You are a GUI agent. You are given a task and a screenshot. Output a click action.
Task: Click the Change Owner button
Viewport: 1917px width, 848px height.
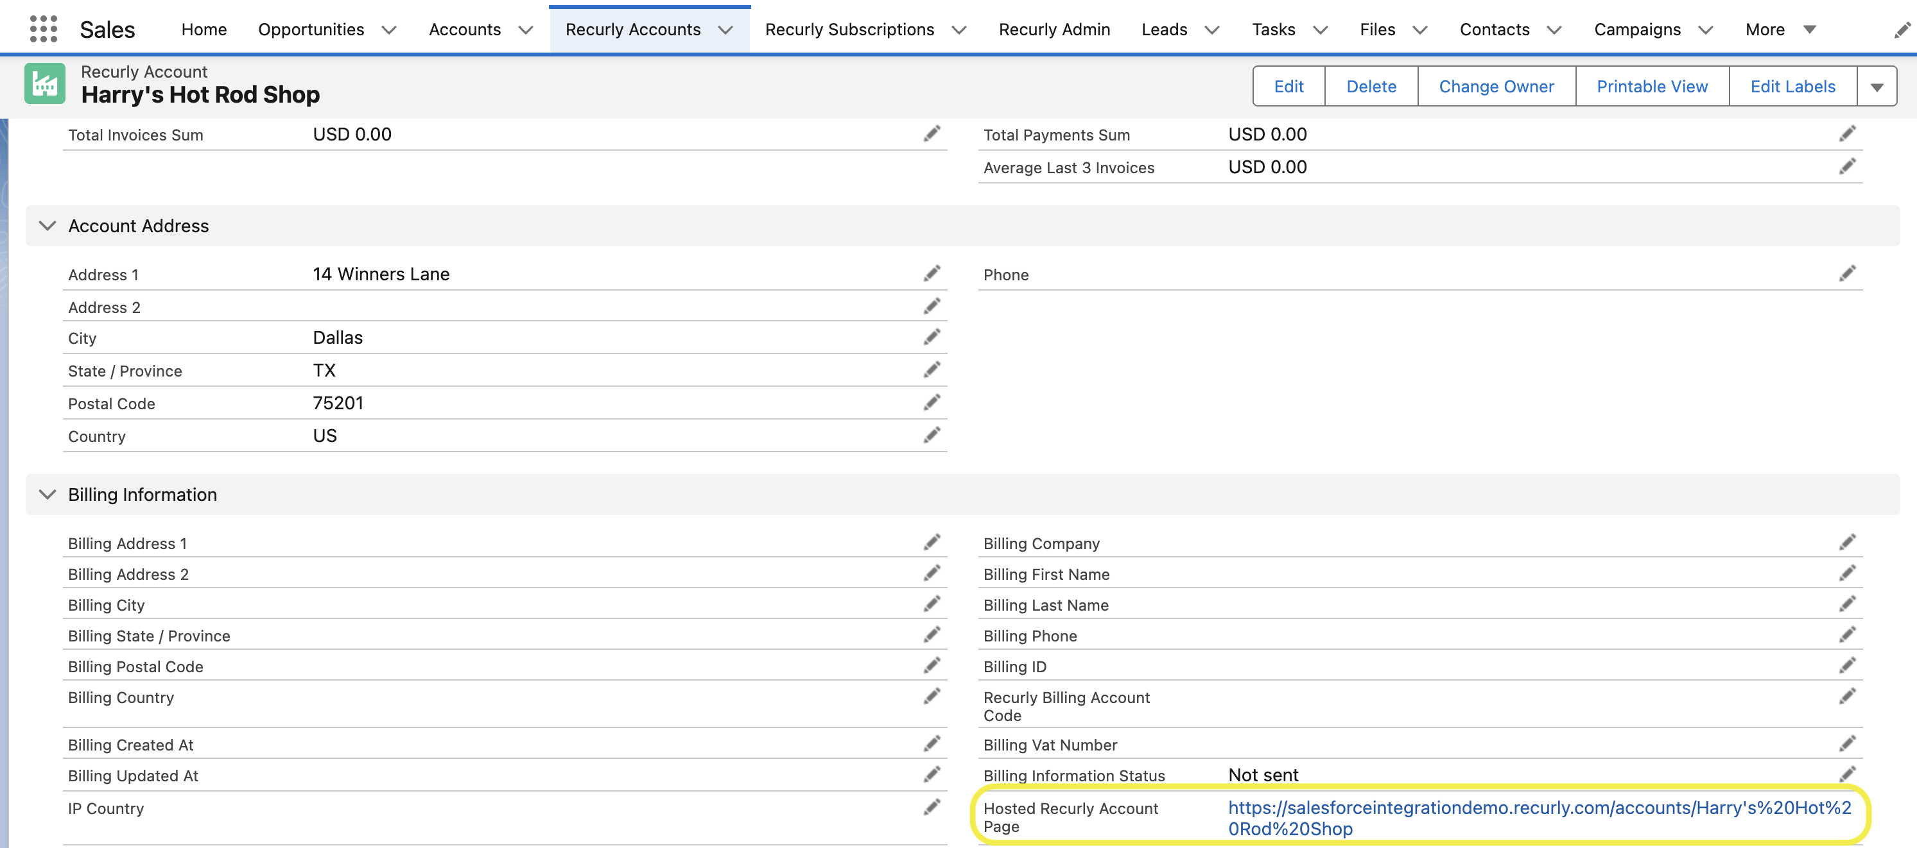[x=1496, y=87]
